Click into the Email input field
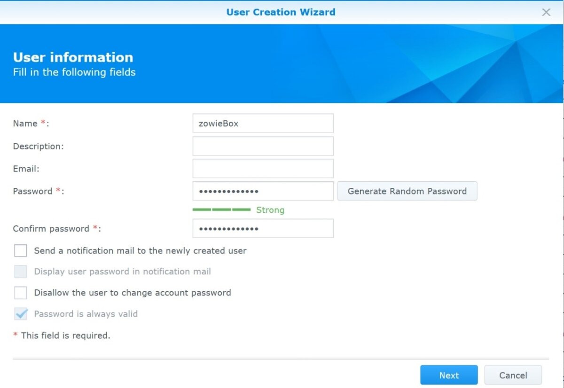The width and height of the screenshot is (564, 388). coord(263,169)
